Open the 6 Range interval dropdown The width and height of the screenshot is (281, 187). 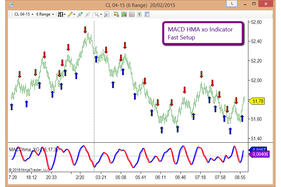pos(45,14)
